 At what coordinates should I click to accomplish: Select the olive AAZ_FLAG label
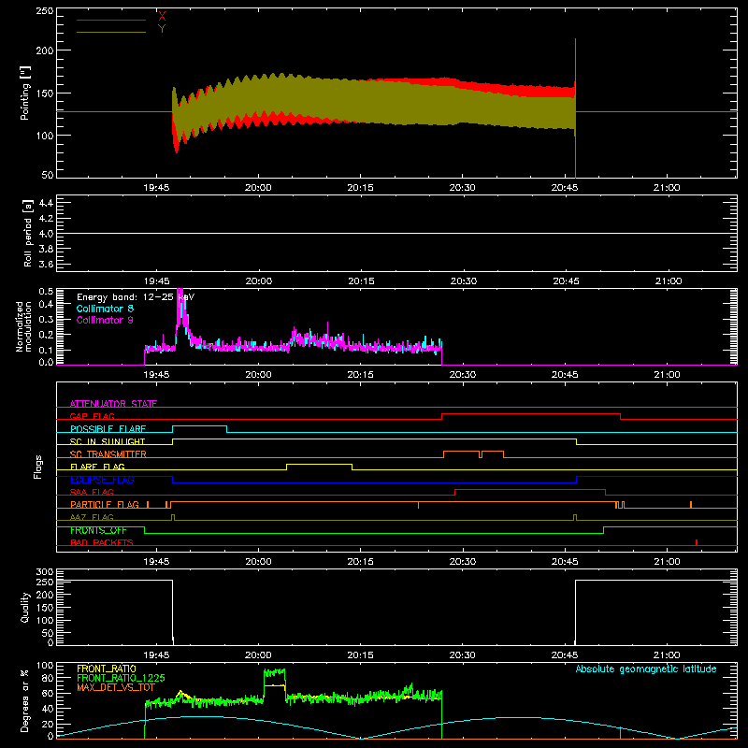(x=92, y=517)
